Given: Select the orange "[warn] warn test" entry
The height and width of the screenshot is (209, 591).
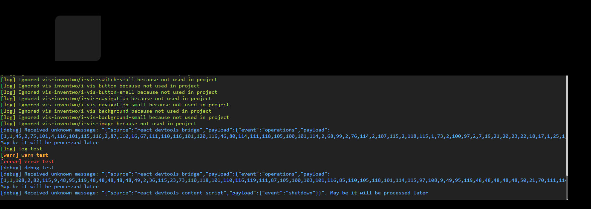Looking at the screenshot, I should click(x=25, y=155).
